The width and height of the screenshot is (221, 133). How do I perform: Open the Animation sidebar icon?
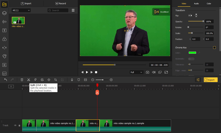click(x=4, y=56)
